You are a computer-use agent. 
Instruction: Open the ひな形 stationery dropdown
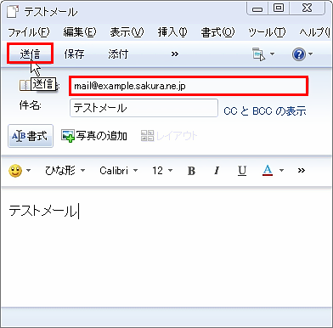pyautogui.click(x=65, y=171)
